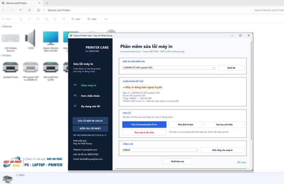Open the printer selection dropdown
Image resolution: width=284 pixels, height=184 pixels.
[169, 68]
